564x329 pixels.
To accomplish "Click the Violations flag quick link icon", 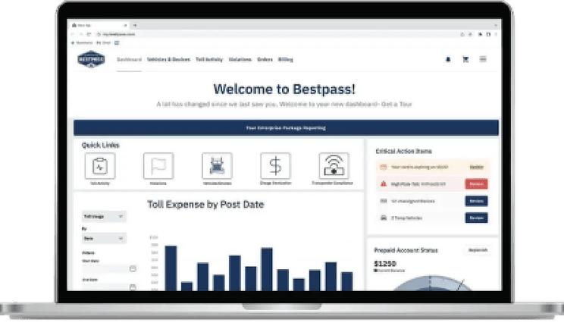I will pyautogui.click(x=158, y=165).
